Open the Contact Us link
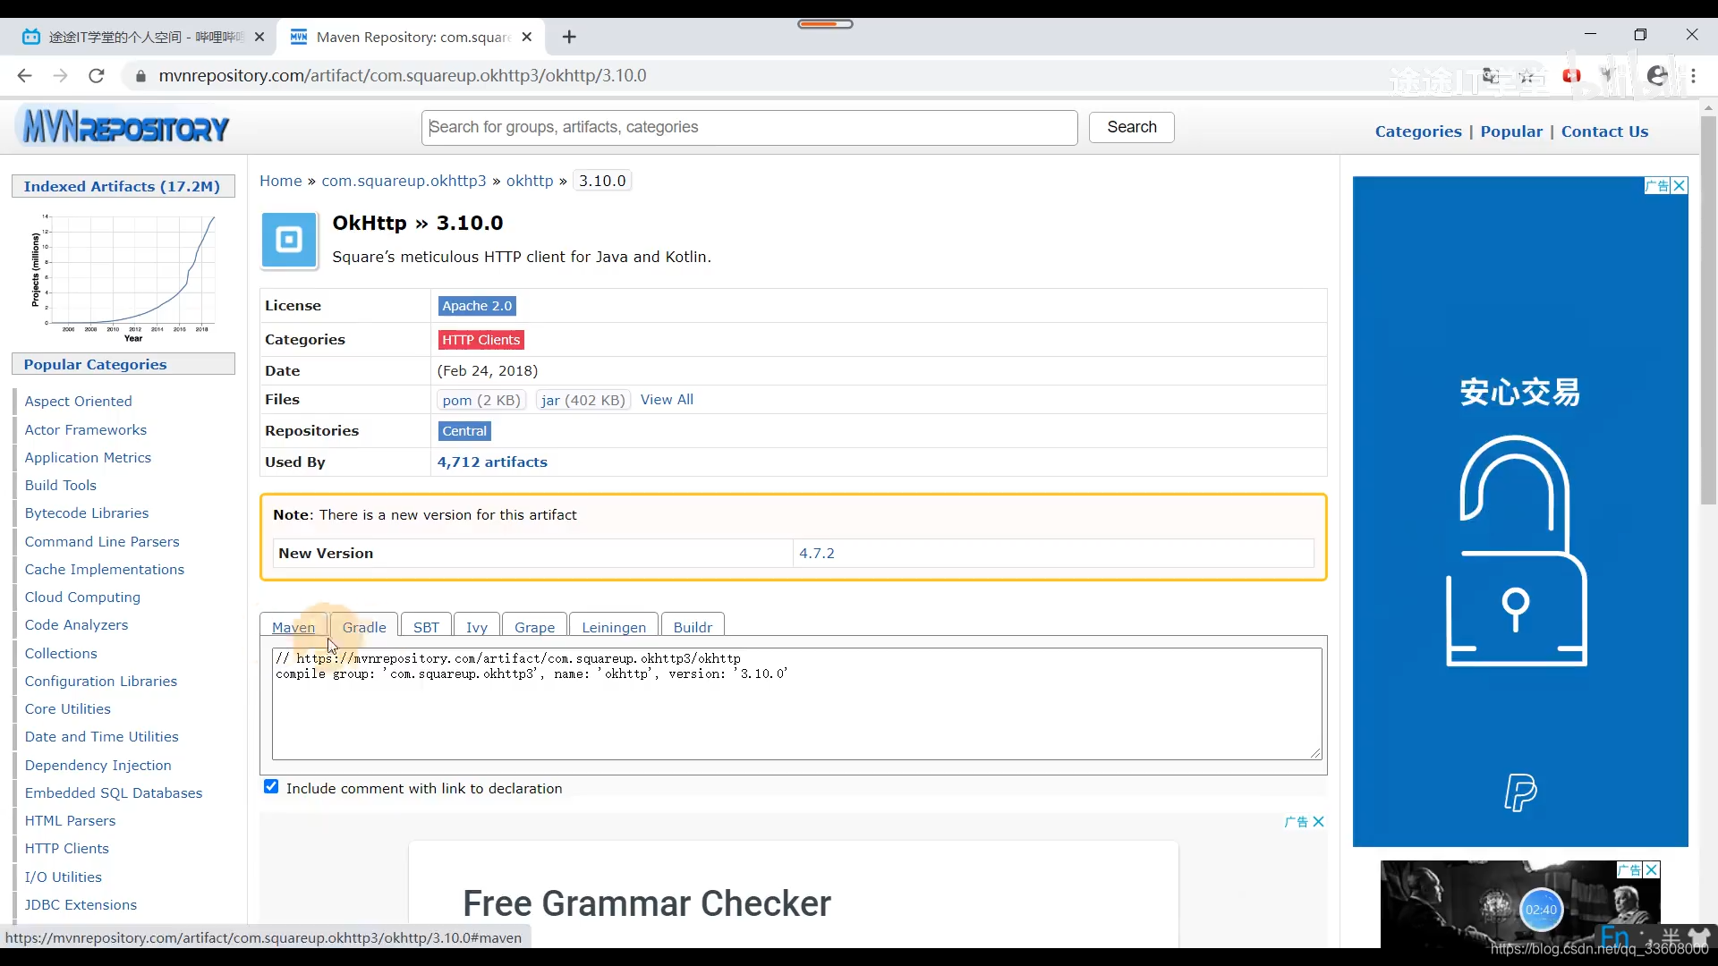Image resolution: width=1718 pixels, height=966 pixels. (x=1604, y=131)
